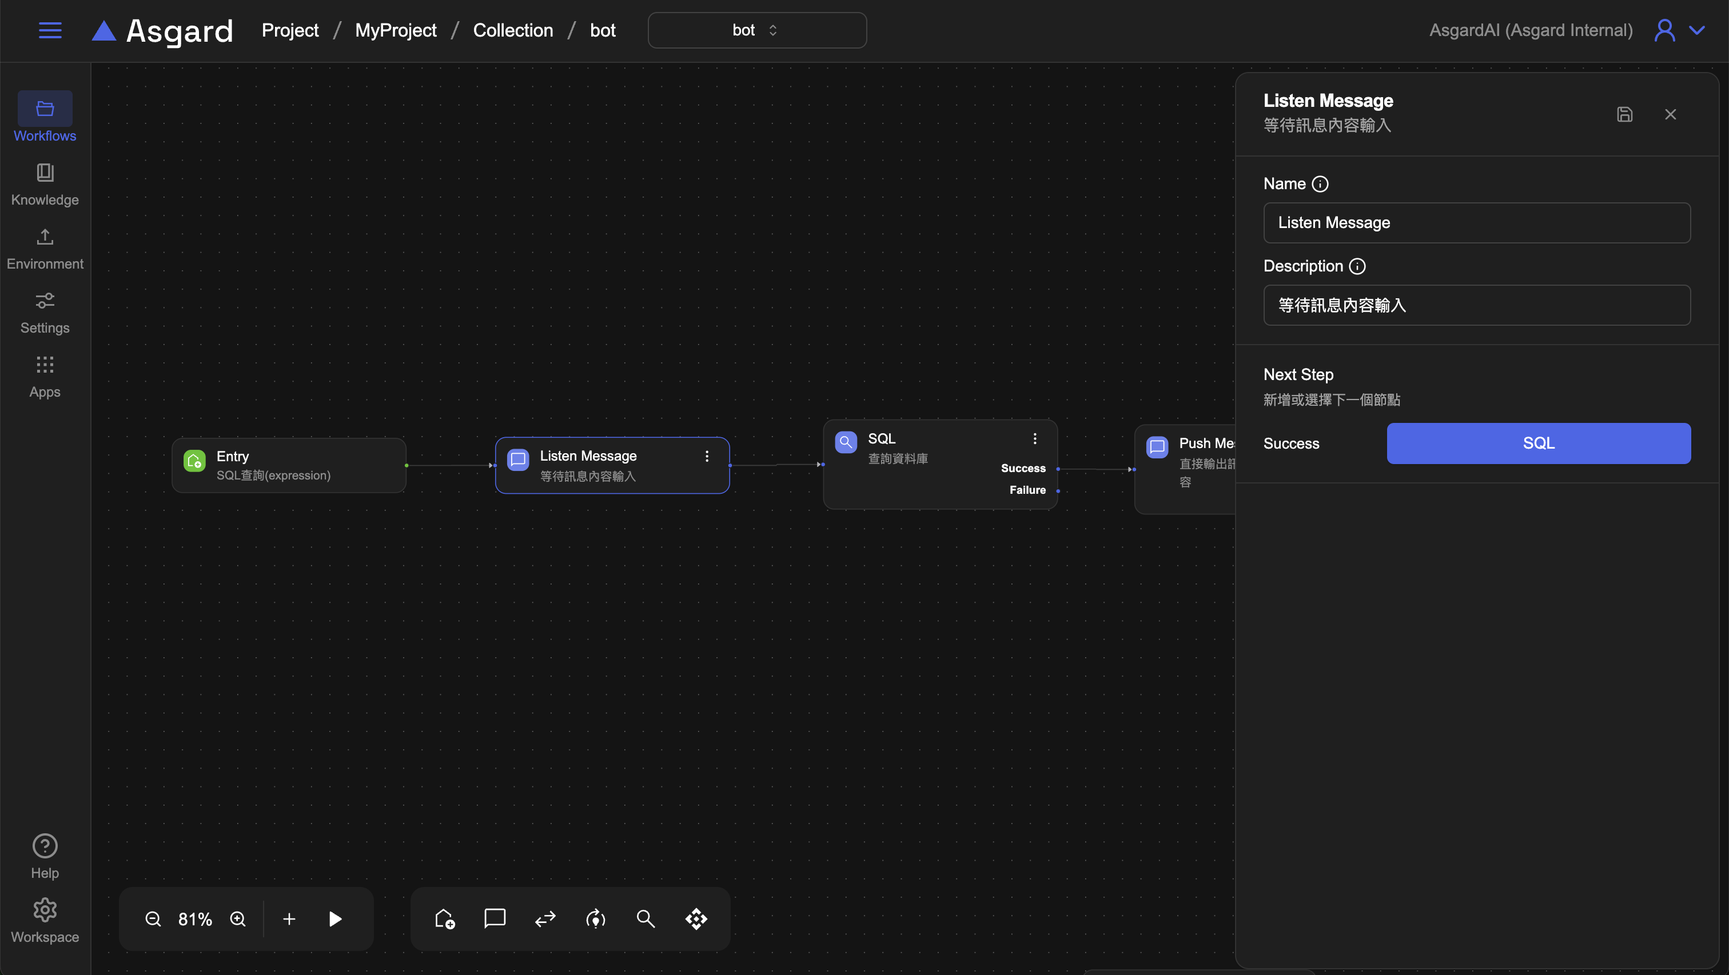Click the SQL next step button

pos(1539,443)
